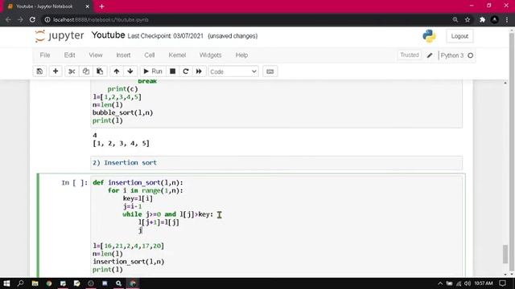515x289 pixels.
Task: Close the Youtube Jupyter Notebook tab
Action: coord(88,6)
